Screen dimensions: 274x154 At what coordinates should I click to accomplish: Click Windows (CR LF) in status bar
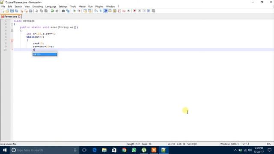[x=229, y=144]
